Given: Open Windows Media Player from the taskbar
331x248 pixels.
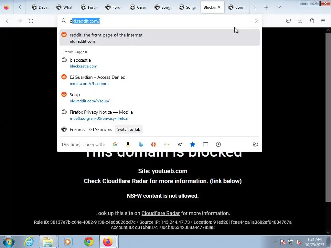Looking at the screenshot, I should coord(68,242).
